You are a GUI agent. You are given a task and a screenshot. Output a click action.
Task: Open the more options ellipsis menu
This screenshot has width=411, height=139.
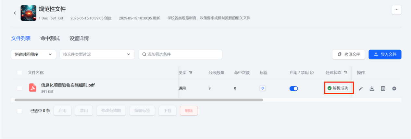click(396, 10)
